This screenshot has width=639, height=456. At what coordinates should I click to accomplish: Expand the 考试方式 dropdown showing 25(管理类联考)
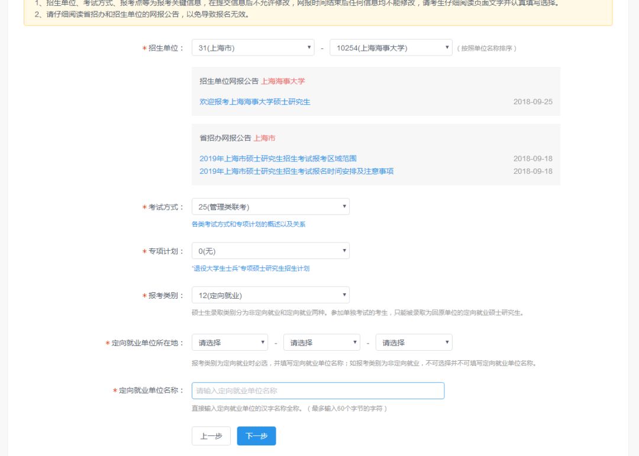tap(270, 206)
